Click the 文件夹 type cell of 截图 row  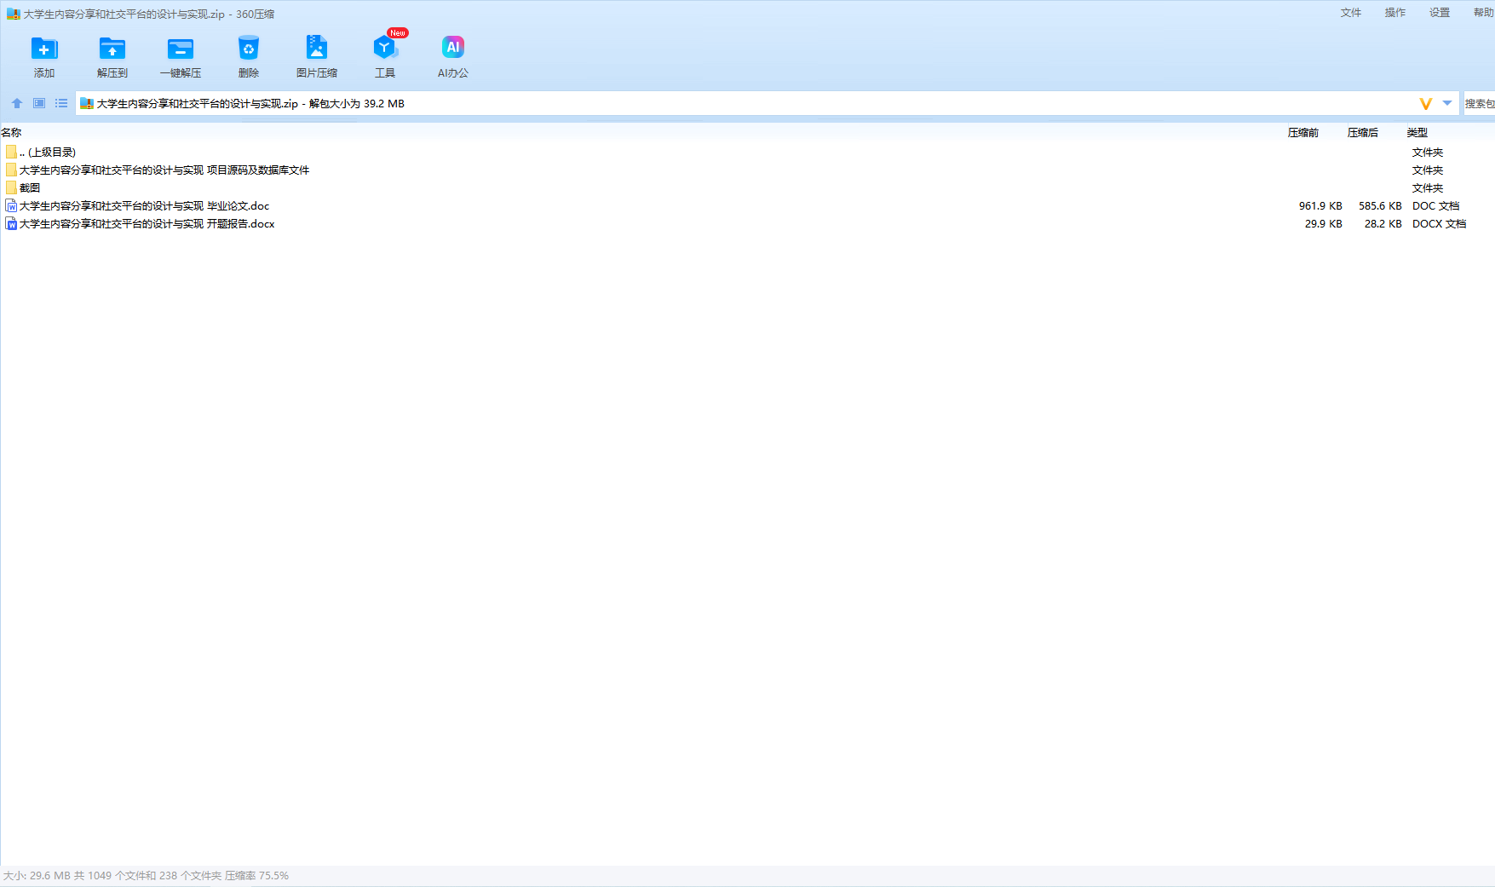pyautogui.click(x=1428, y=188)
